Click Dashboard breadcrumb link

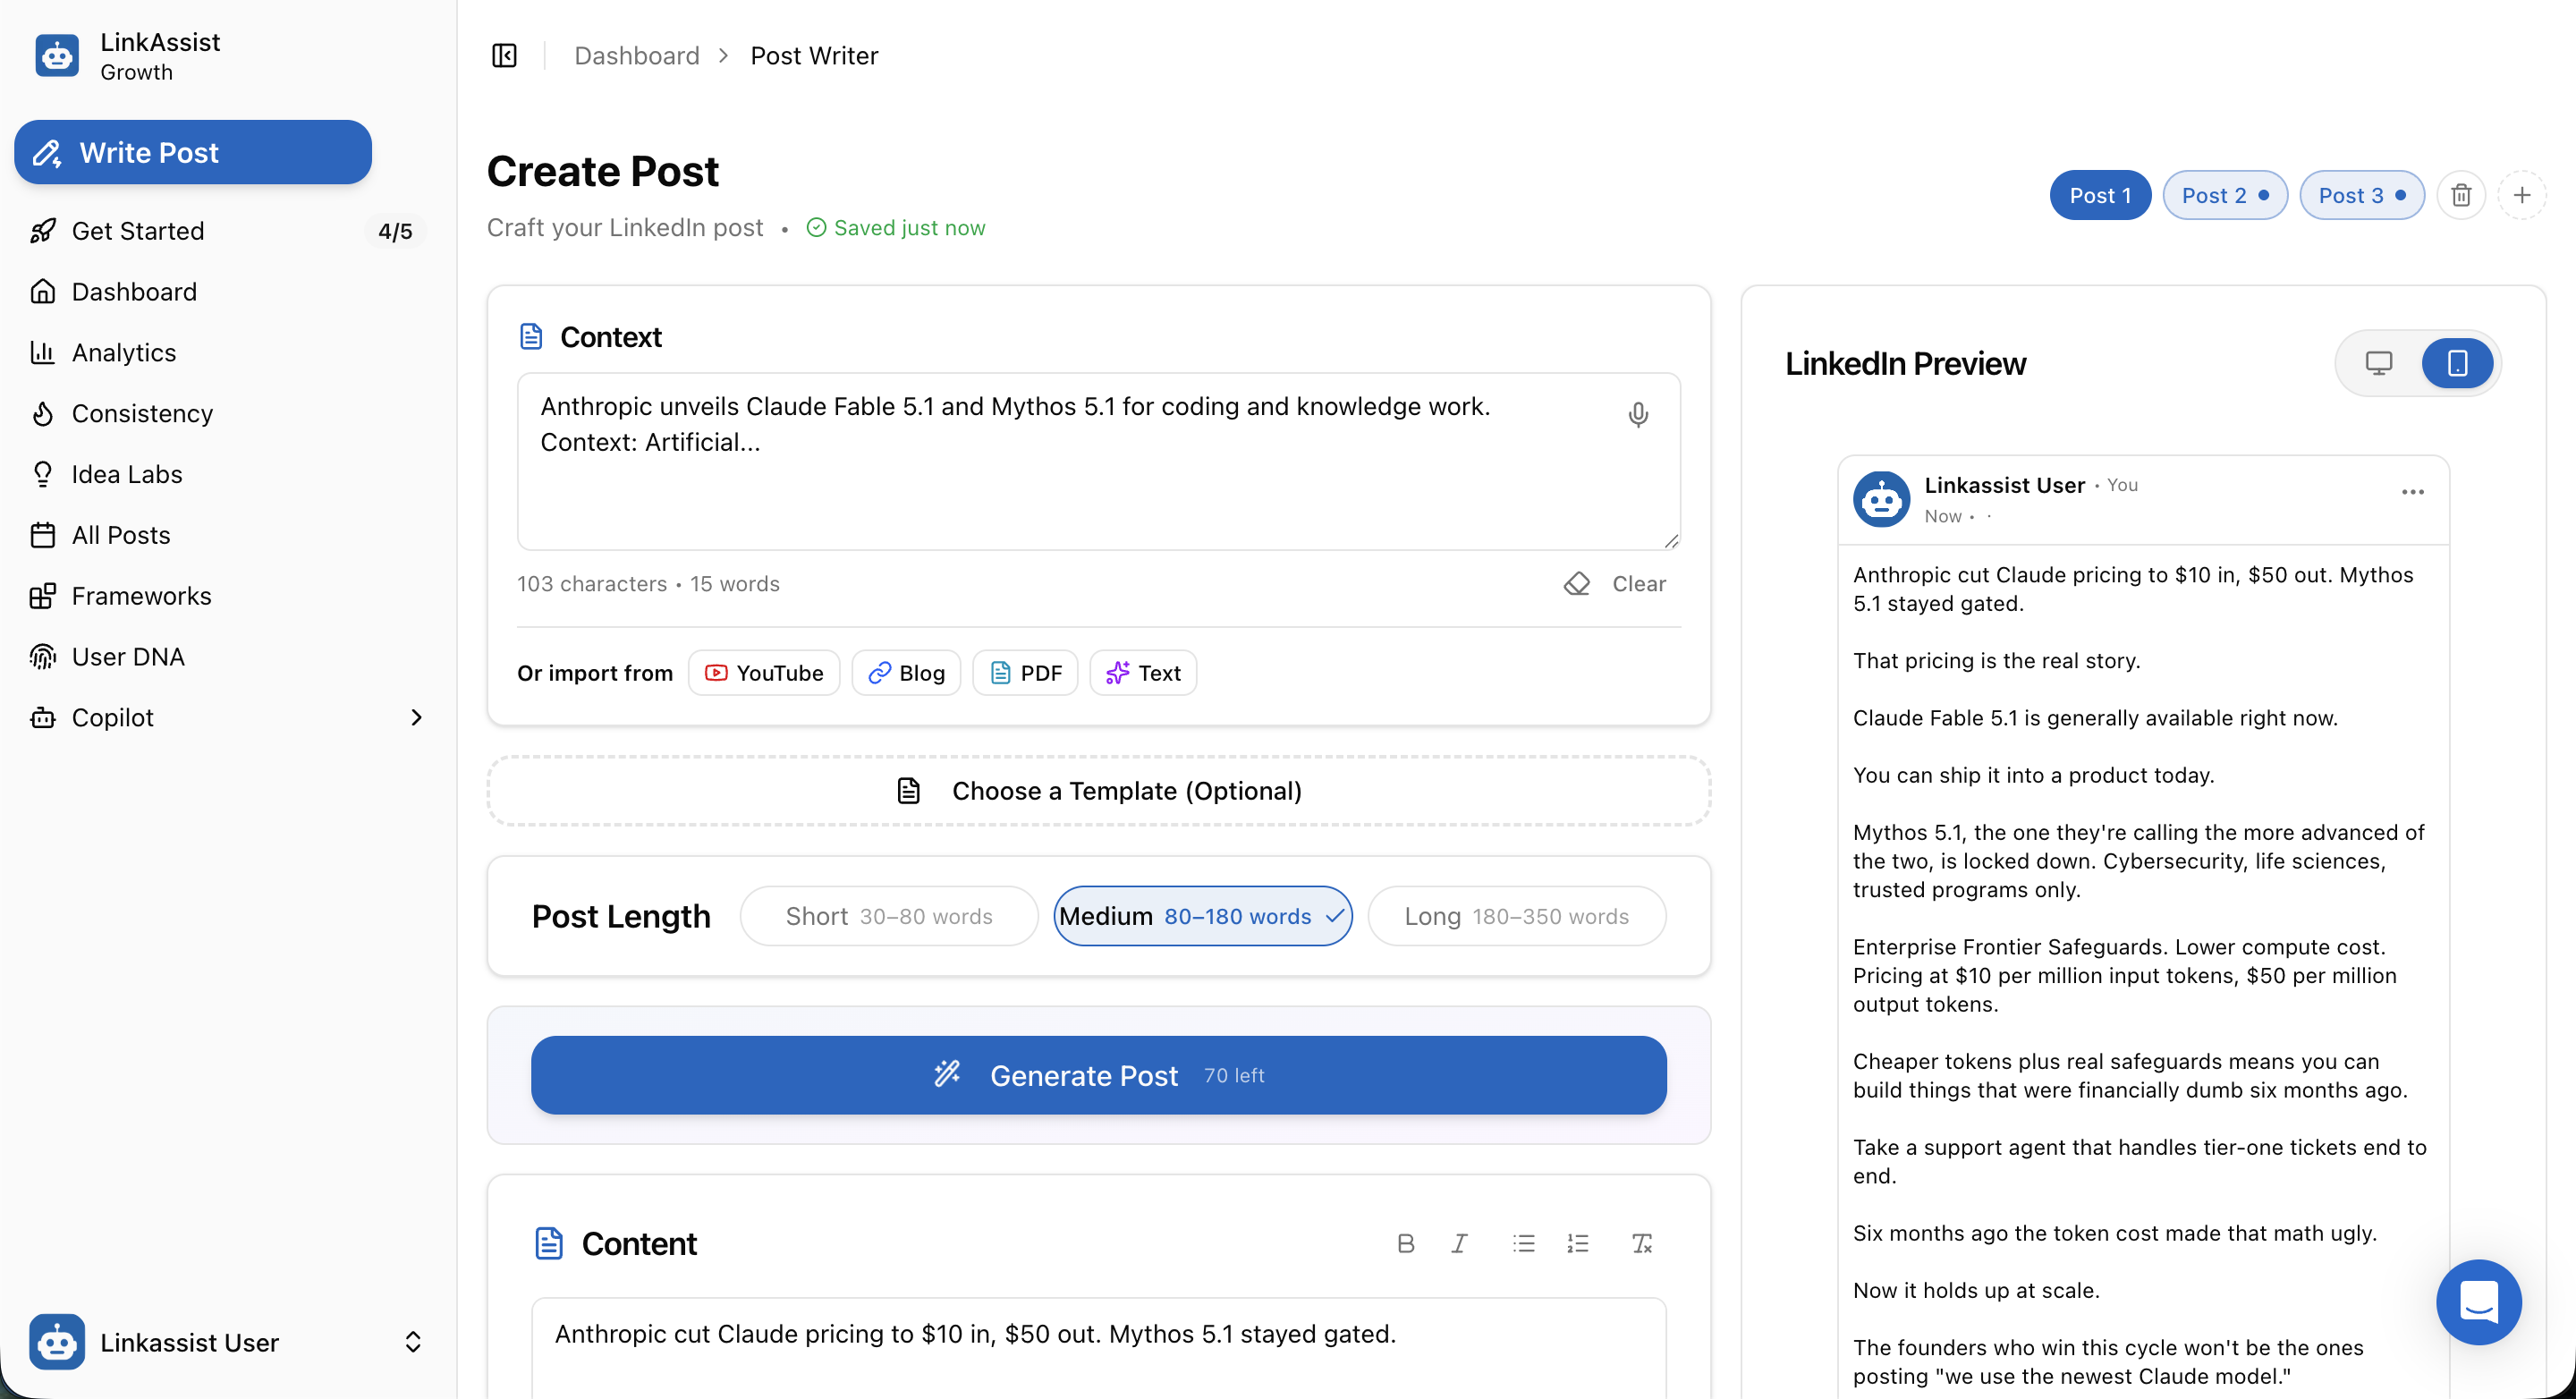point(636,56)
